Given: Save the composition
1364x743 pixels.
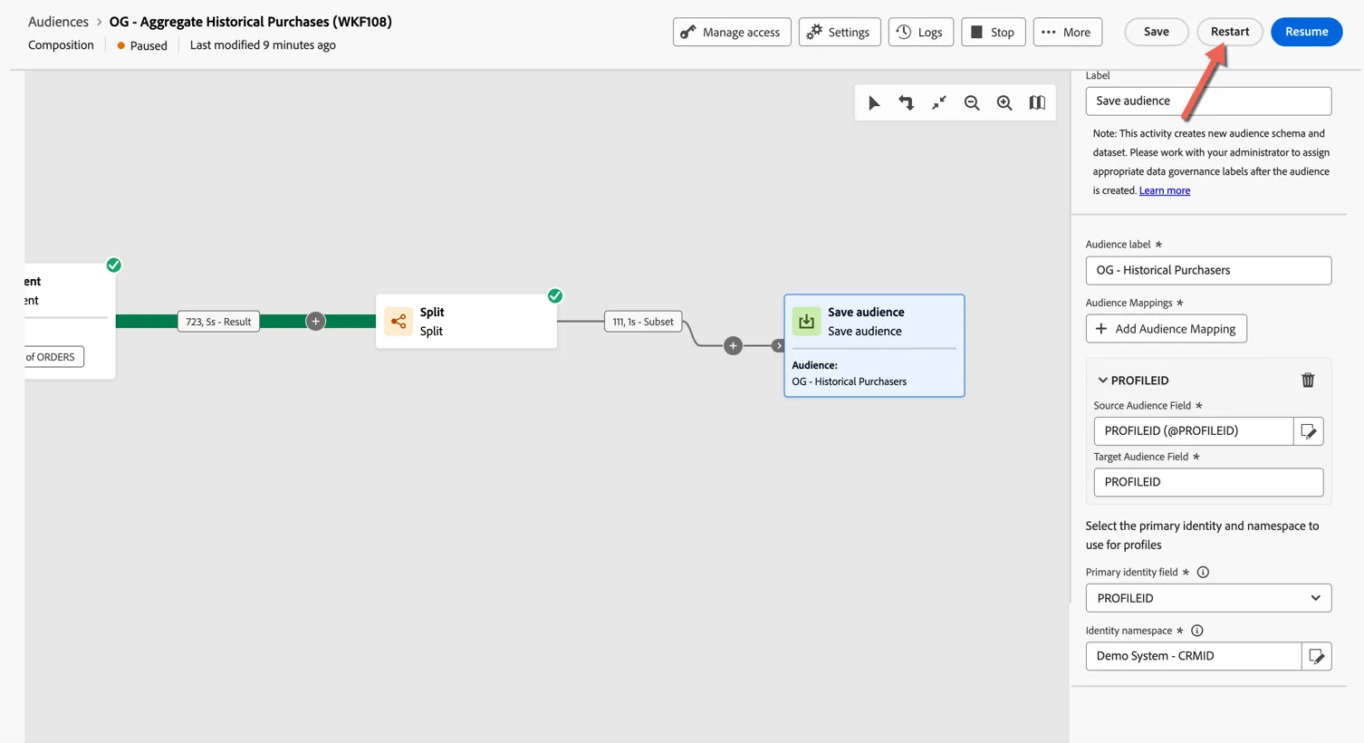Looking at the screenshot, I should pos(1156,32).
